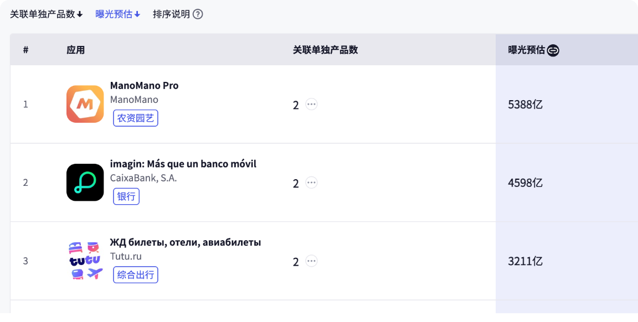The image size is (638, 322).
Task: Show more products for ManoMano Pro row
Action: click(311, 104)
